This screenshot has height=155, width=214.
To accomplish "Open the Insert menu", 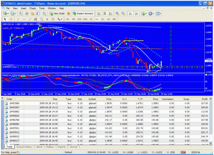I will 24,8.
